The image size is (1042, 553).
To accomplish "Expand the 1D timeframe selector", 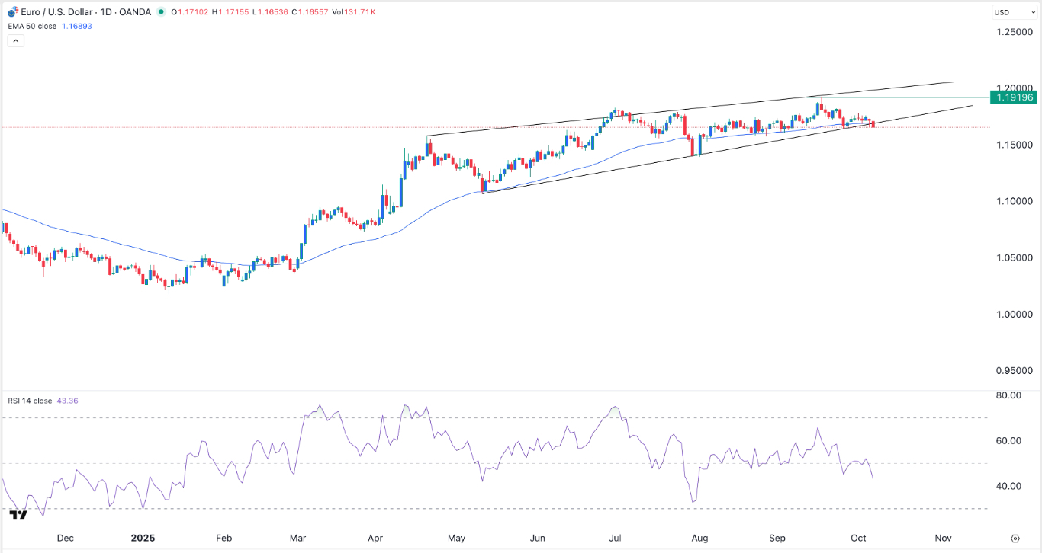I will click(x=106, y=12).
